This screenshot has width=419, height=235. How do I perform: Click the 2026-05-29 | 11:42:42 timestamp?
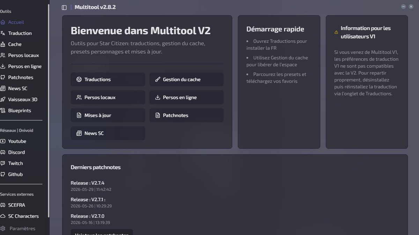point(91,190)
